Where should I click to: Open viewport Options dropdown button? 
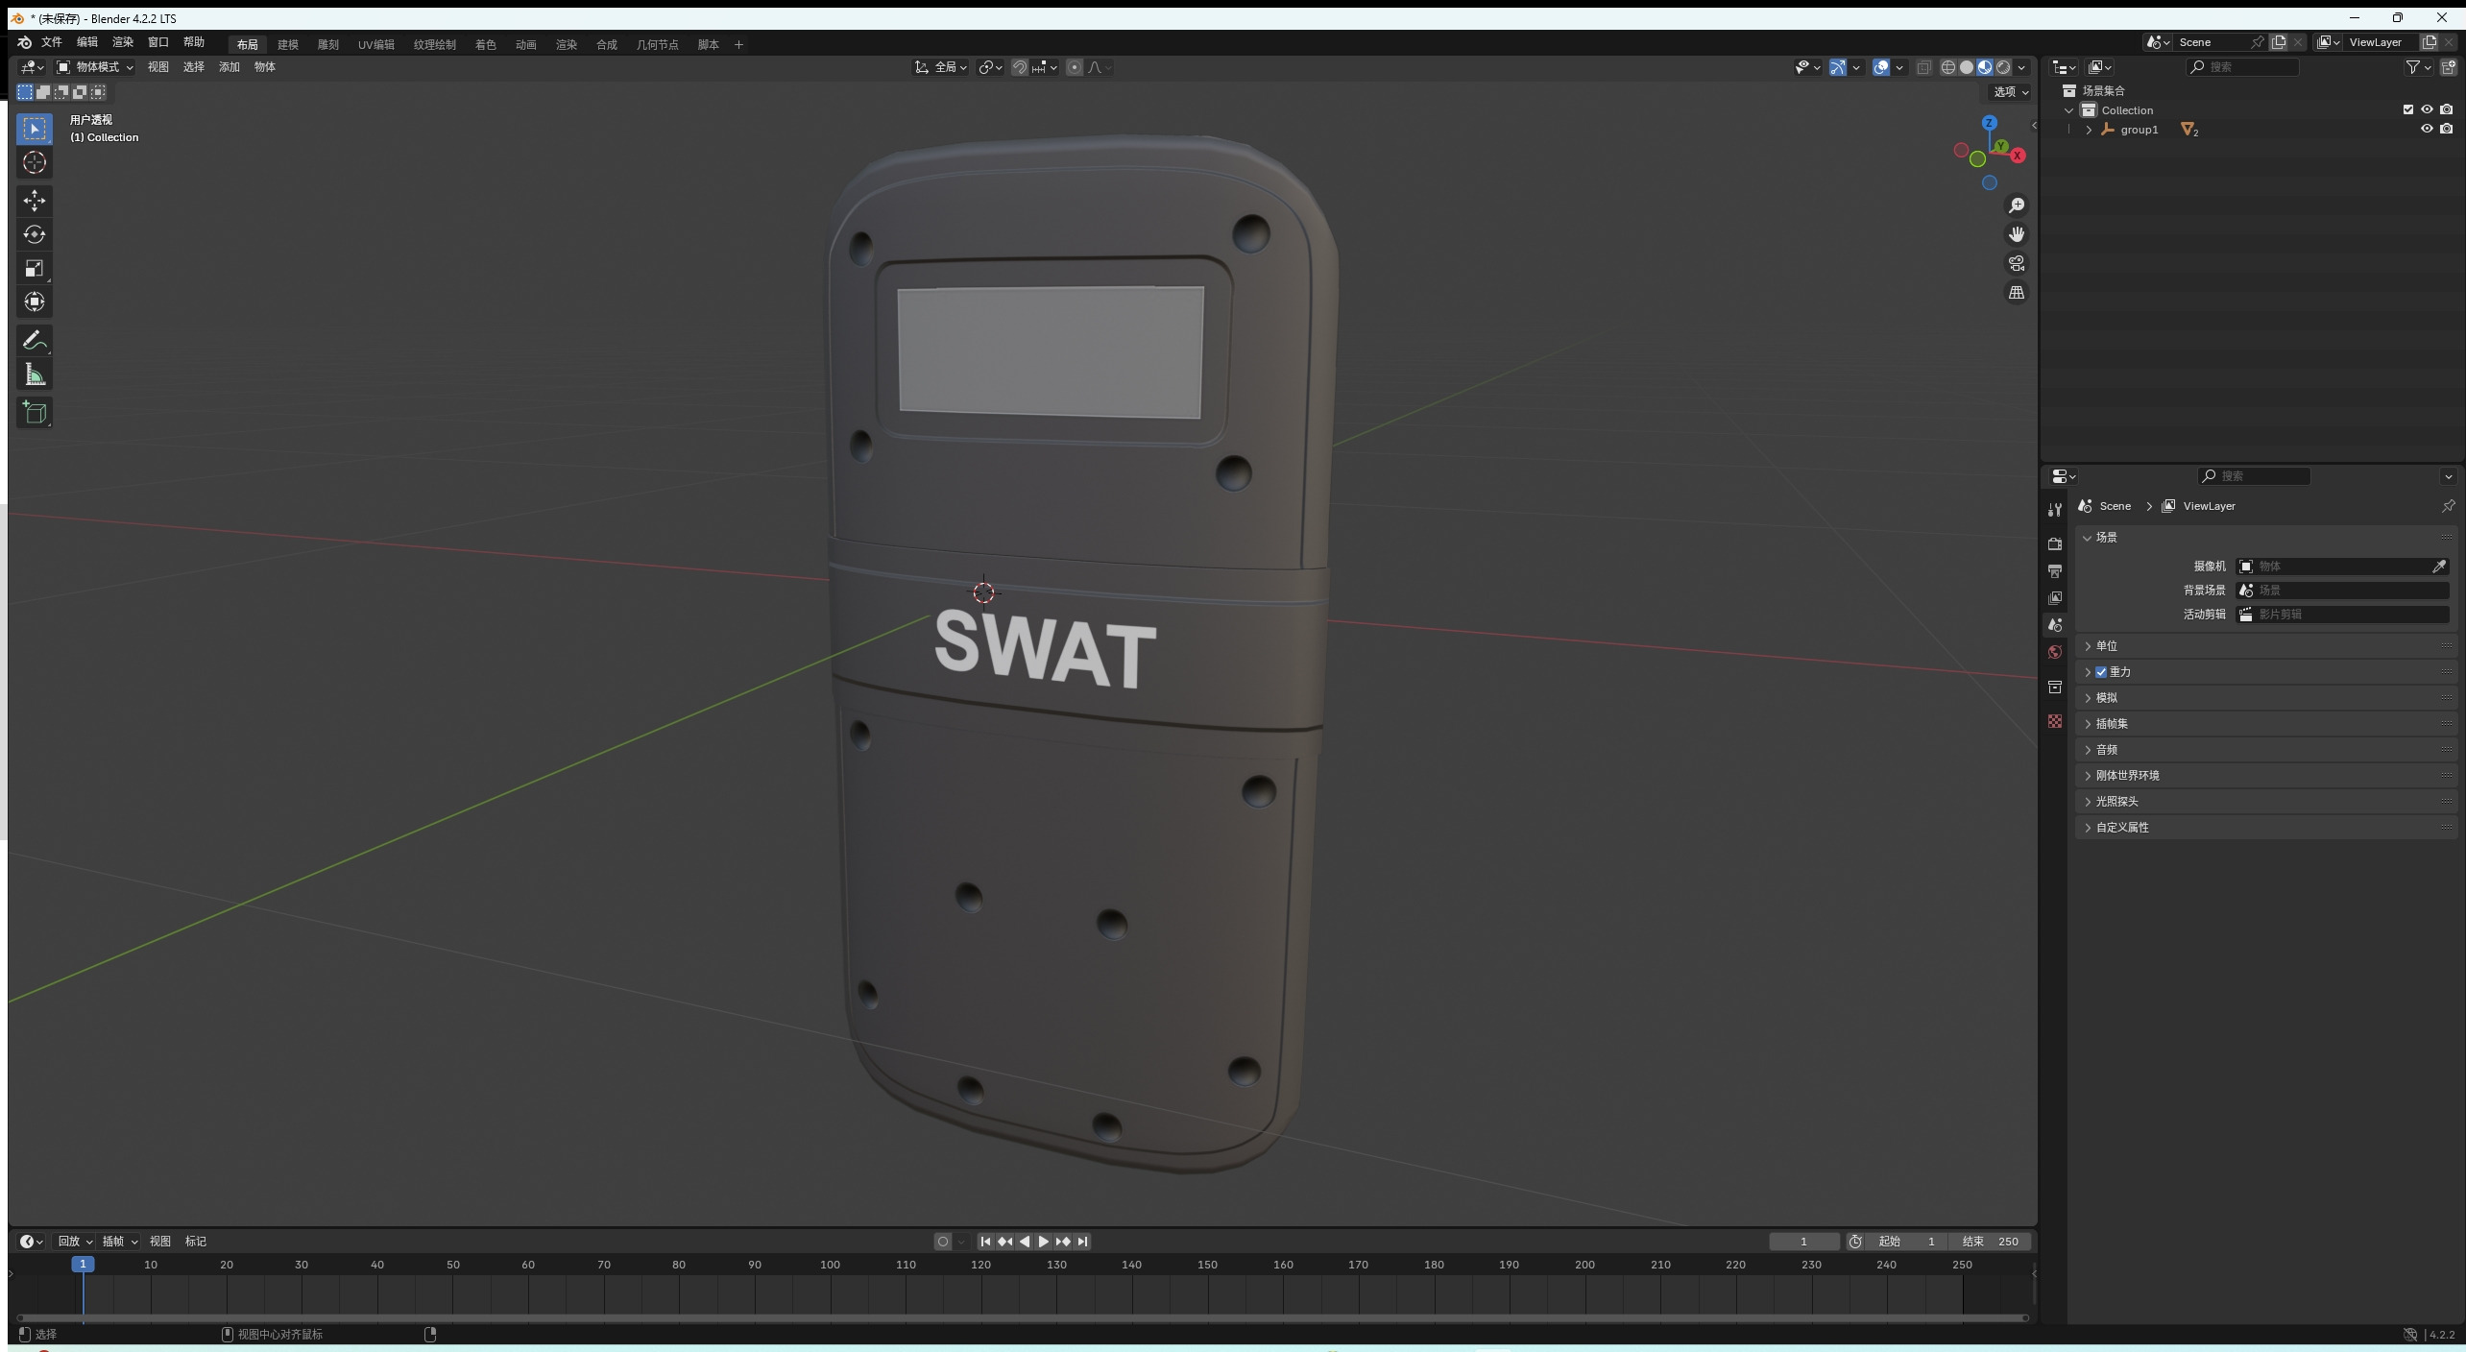2011,92
